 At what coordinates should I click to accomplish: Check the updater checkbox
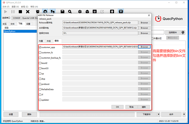(x=40, y=100)
